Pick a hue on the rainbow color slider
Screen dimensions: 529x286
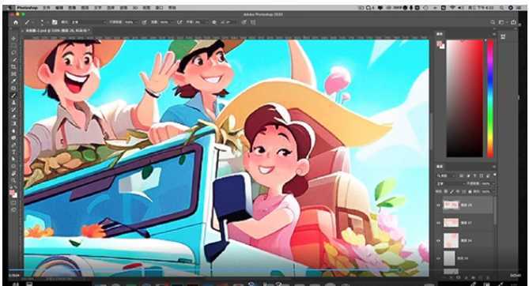pyautogui.click(x=490, y=99)
